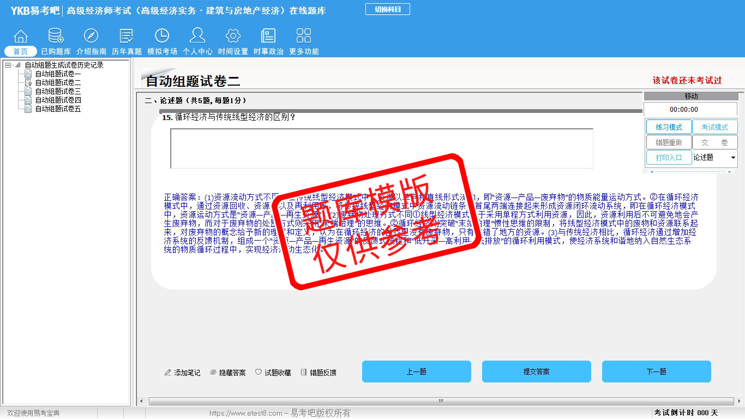The width and height of the screenshot is (745, 419).
Task: Switch to 考试模式 exam mode
Action: point(714,127)
